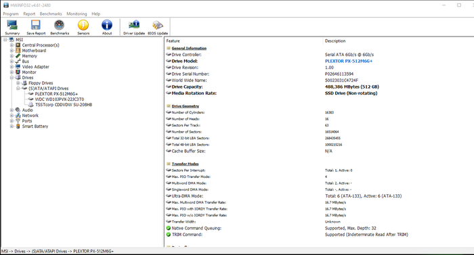Expand the Video Adapter branch
Viewport: 474px width, 255px height.
click(x=12, y=67)
